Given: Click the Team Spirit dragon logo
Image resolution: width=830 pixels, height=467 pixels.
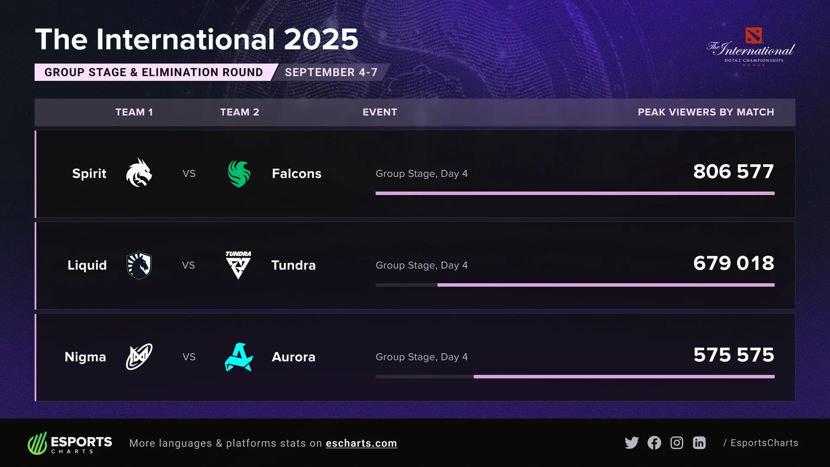Looking at the screenshot, I should click(x=139, y=173).
